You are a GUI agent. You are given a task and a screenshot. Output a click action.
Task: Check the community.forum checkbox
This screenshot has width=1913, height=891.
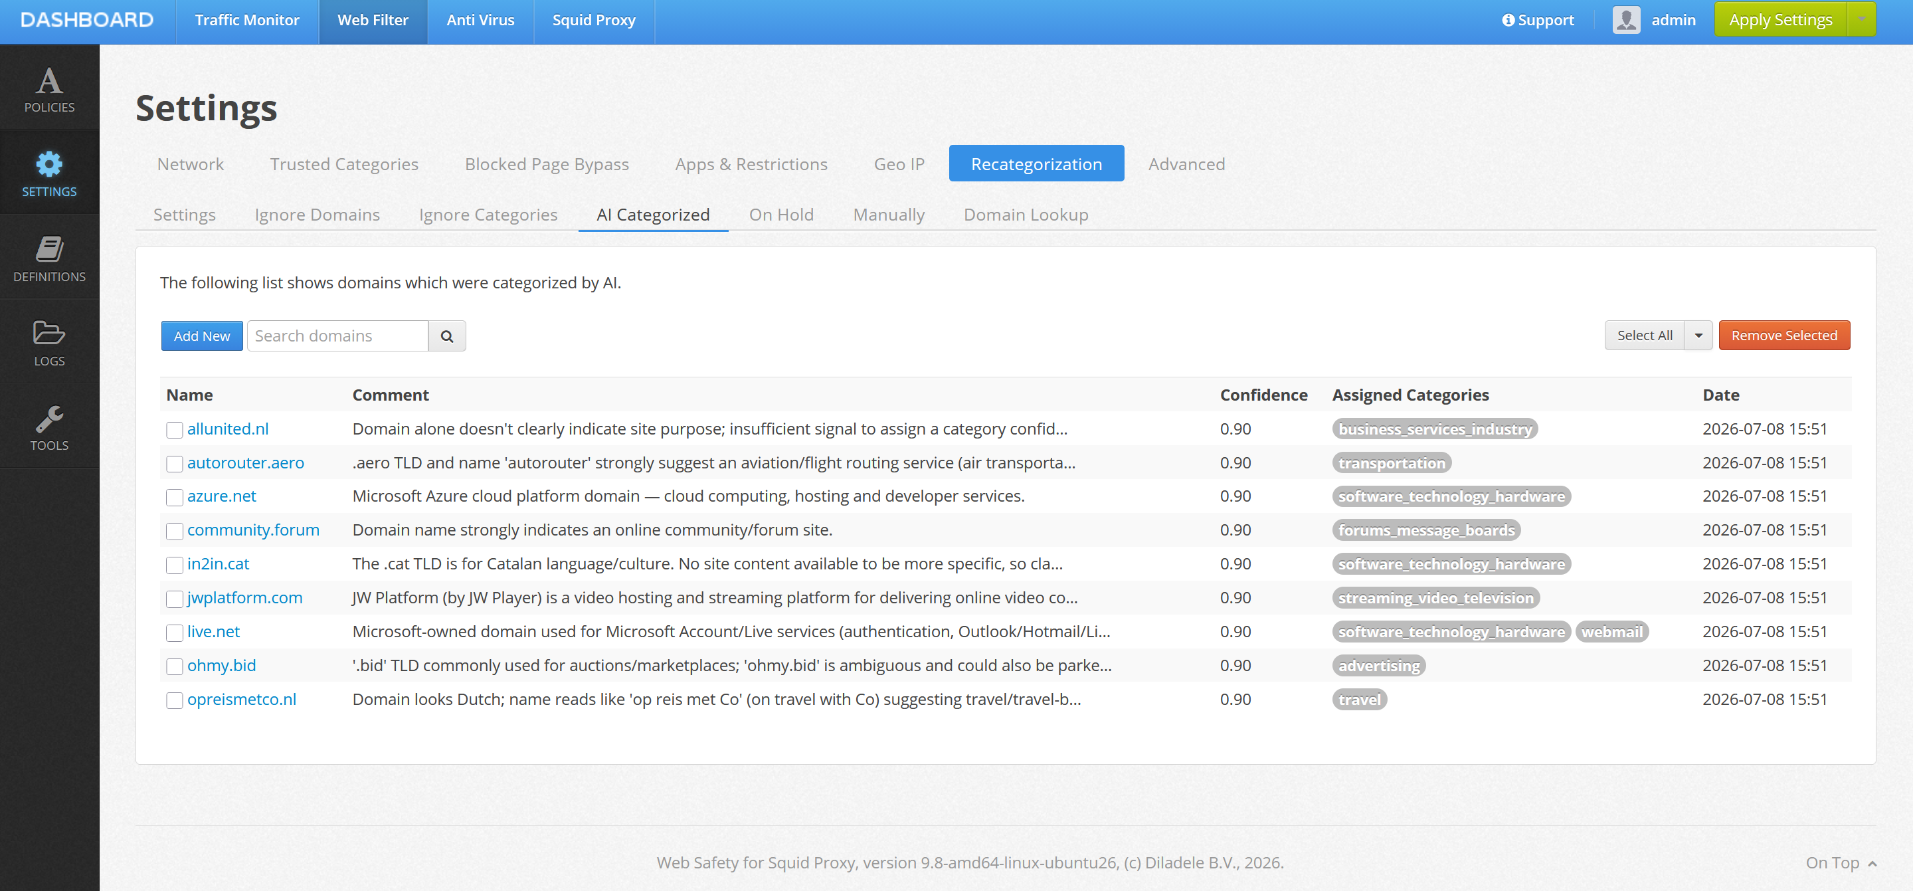pyautogui.click(x=175, y=531)
